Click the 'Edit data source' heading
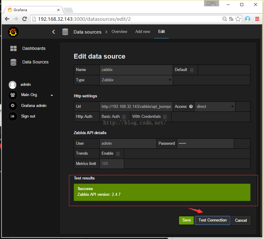This screenshot has width=264, height=239. click(x=99, y=57)
